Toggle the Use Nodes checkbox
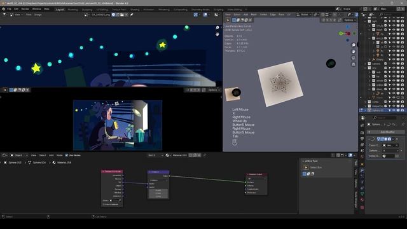The image size is (407, 229). [66, 155]
